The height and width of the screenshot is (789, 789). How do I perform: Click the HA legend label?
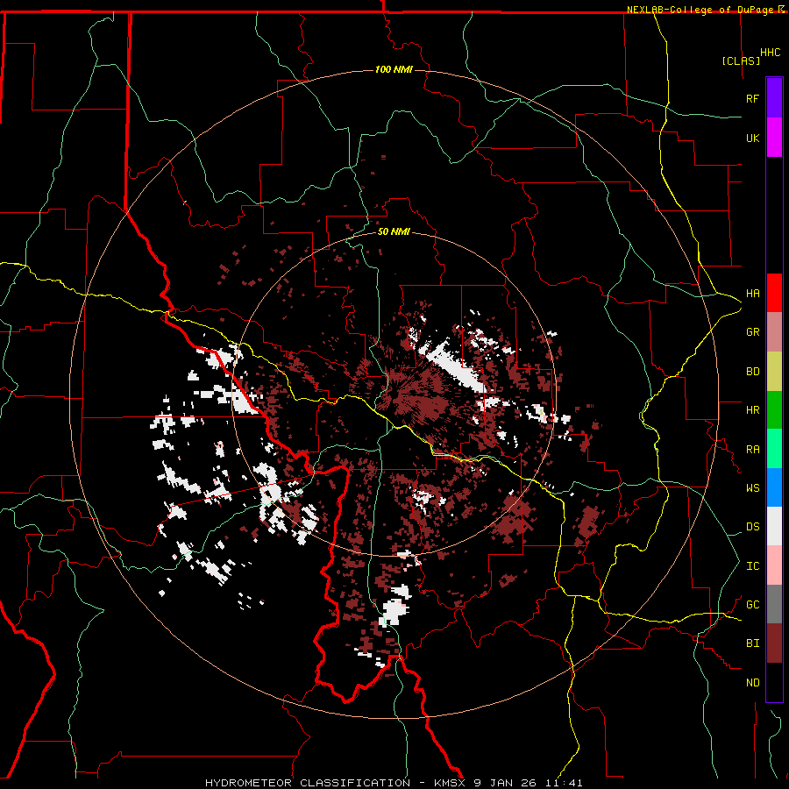pos(752,293)
